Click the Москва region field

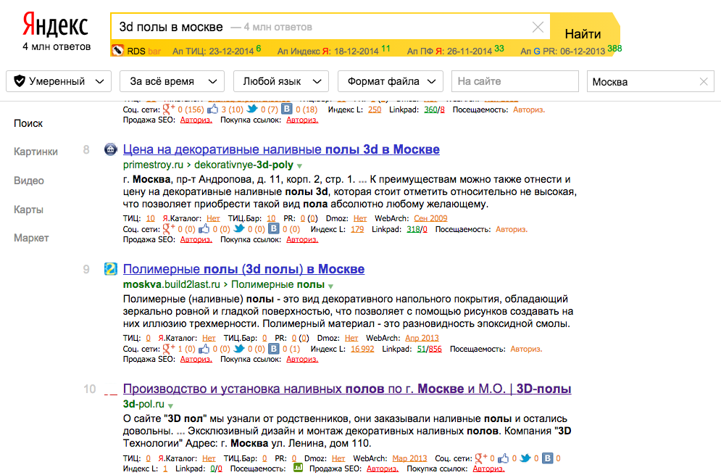click(x=643, y=81)
